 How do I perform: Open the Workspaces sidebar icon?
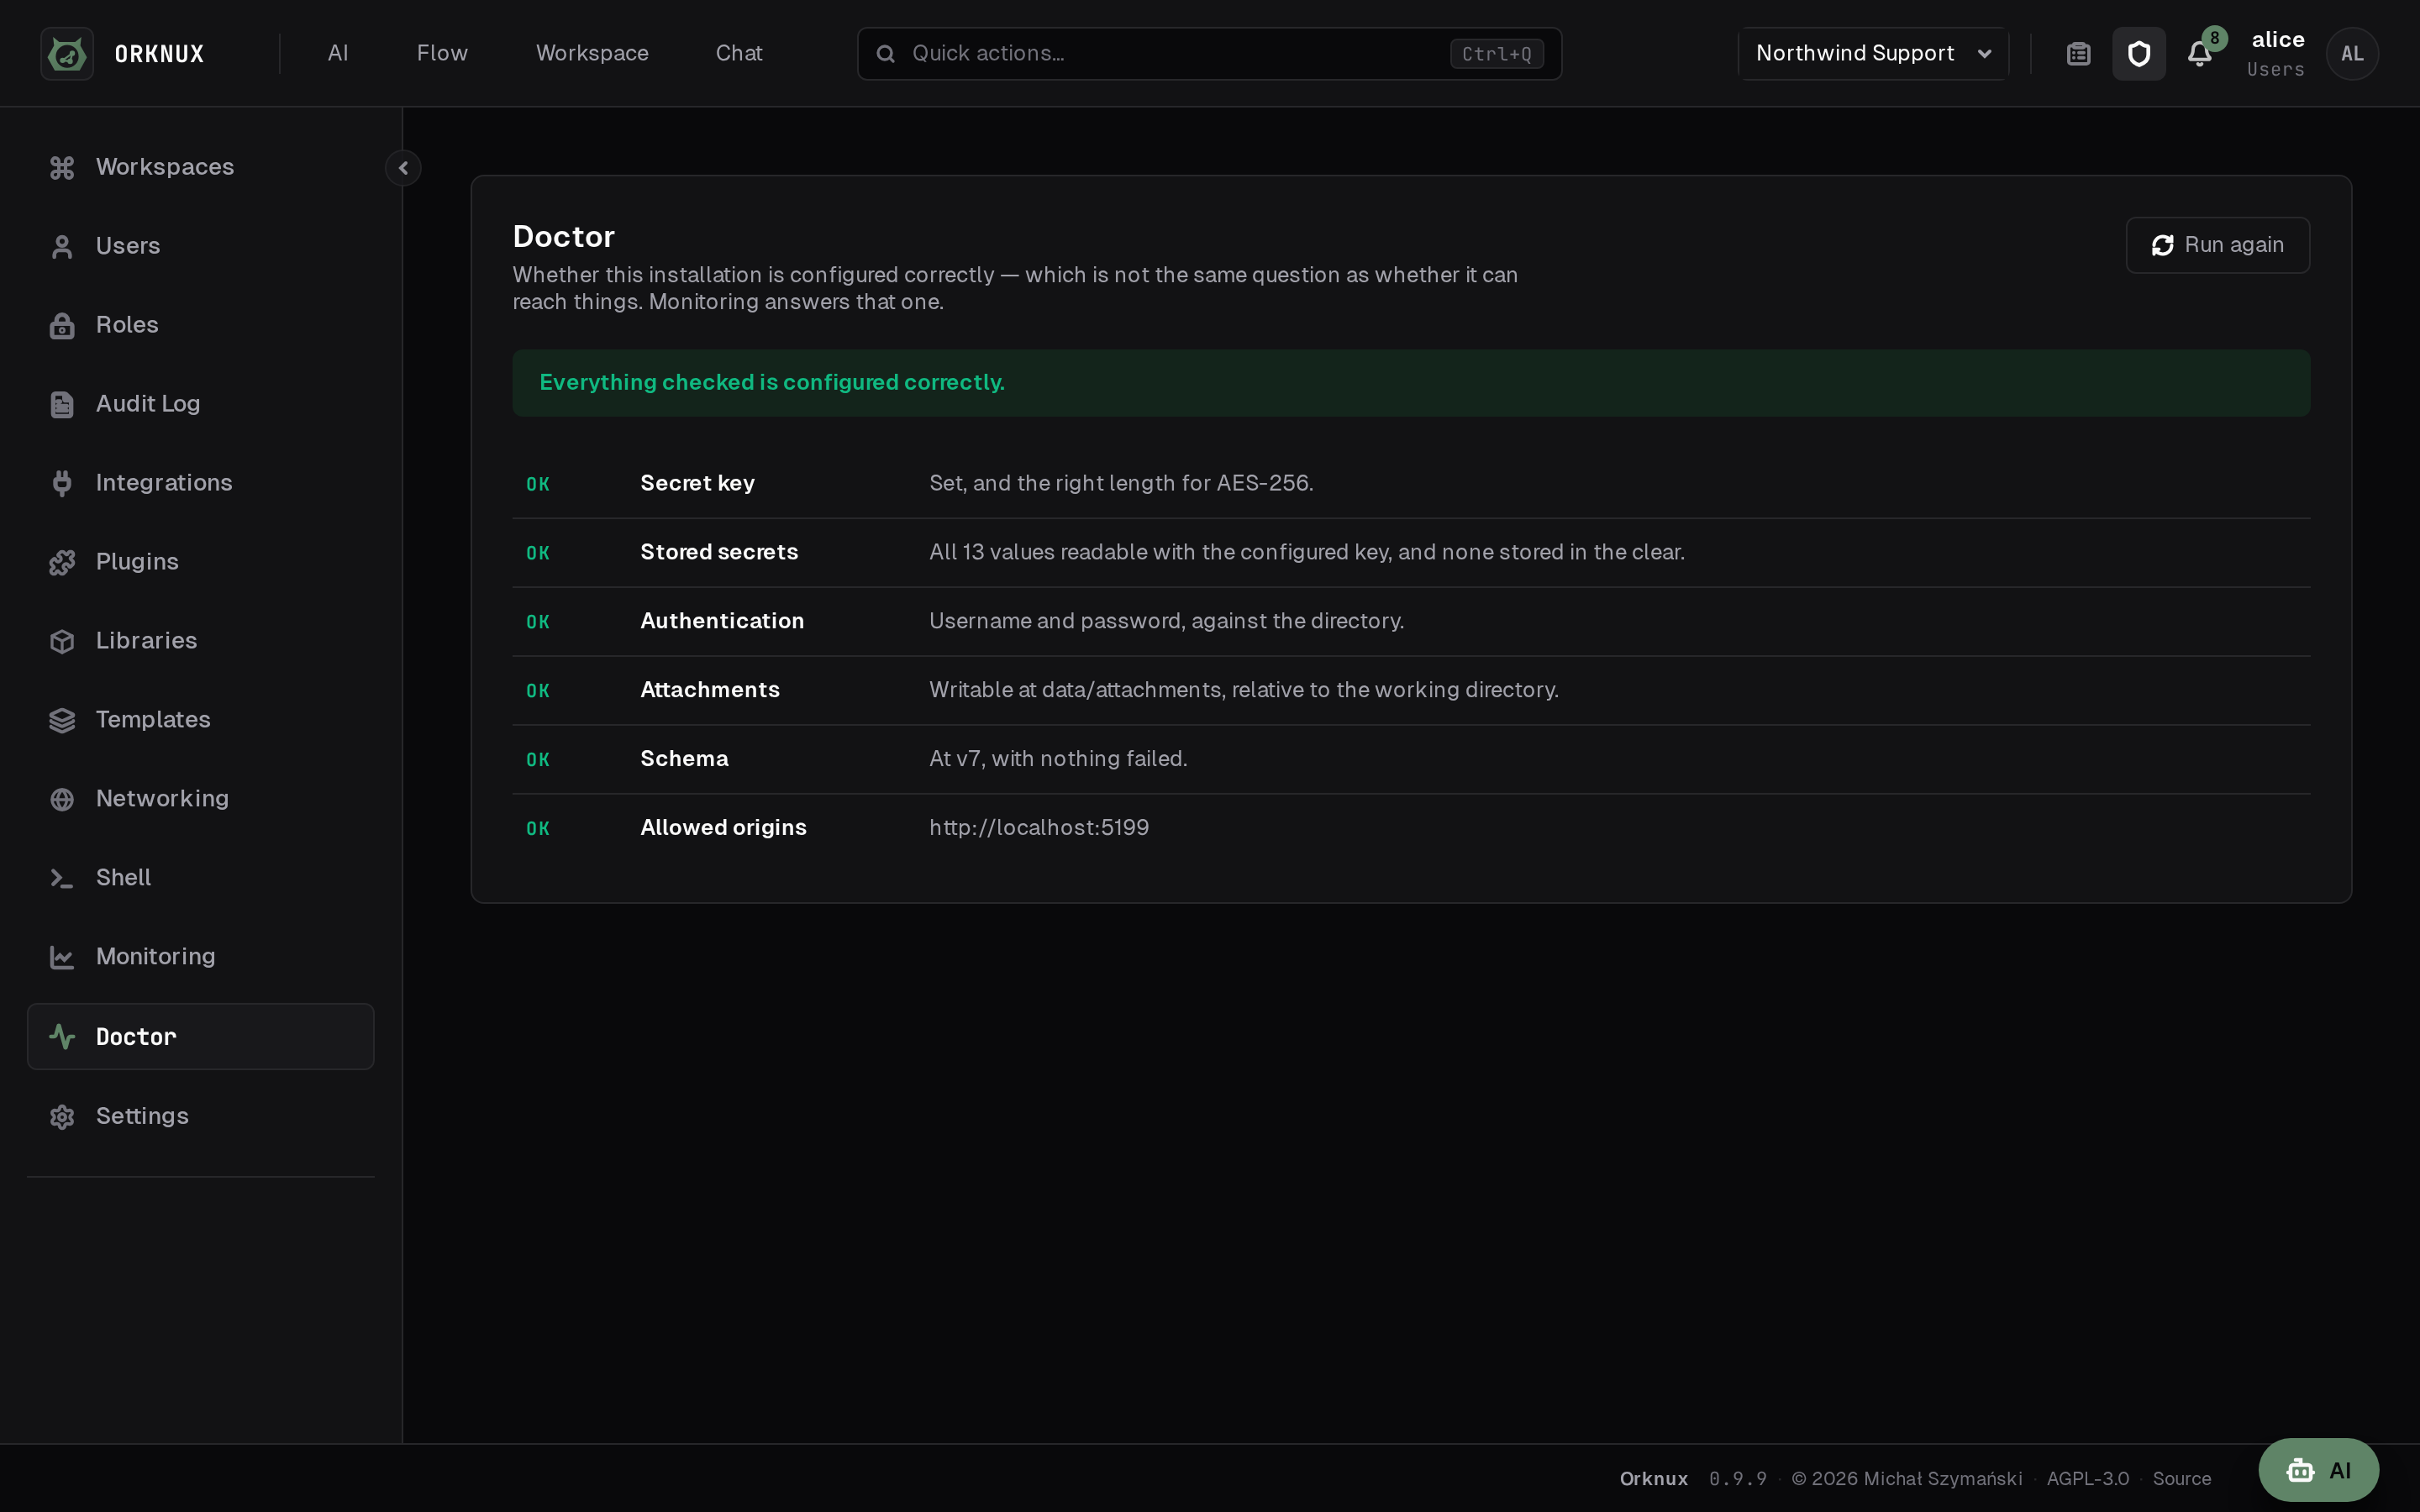pyautogui.click(x=62, y=167)
